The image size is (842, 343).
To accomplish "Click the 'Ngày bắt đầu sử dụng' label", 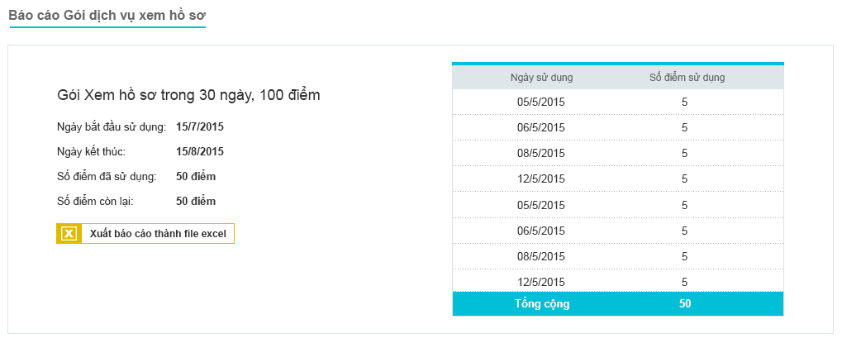I will click(x=112, y=127).
